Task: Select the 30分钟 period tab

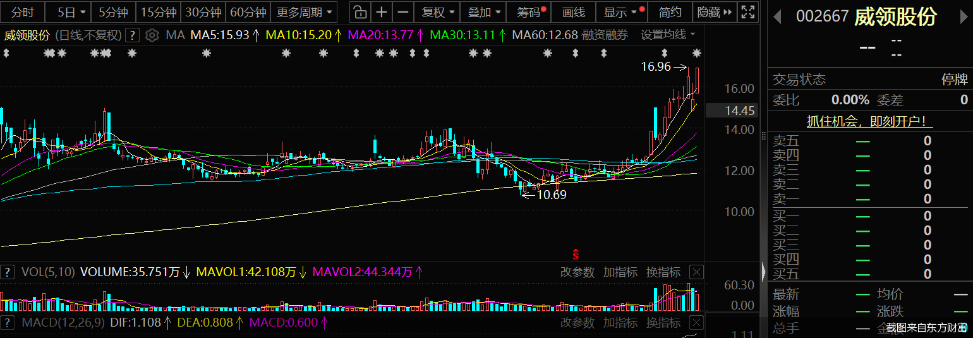Action: point(203,12)
